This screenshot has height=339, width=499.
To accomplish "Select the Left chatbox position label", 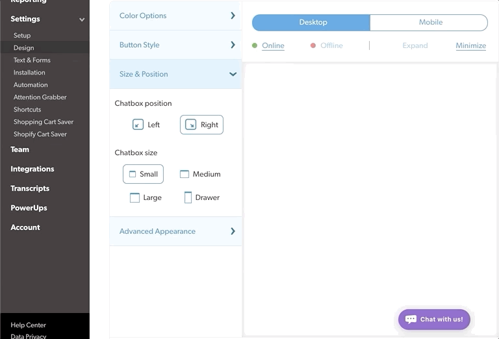I will click(x=153, y=125).
